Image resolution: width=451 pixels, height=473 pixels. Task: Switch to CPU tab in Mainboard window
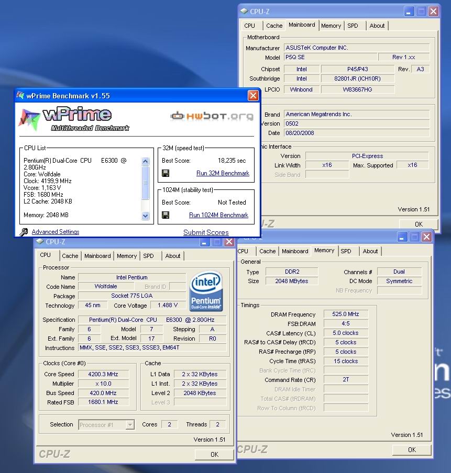[249, 26]
